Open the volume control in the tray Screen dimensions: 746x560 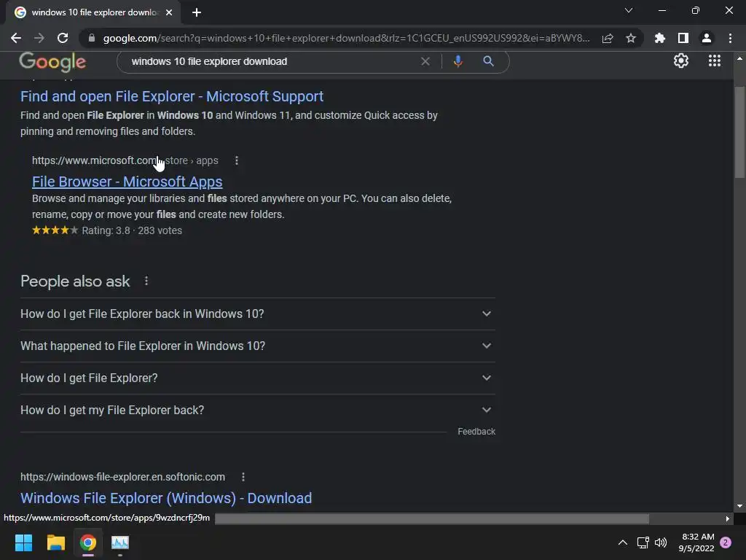point(661,542)
